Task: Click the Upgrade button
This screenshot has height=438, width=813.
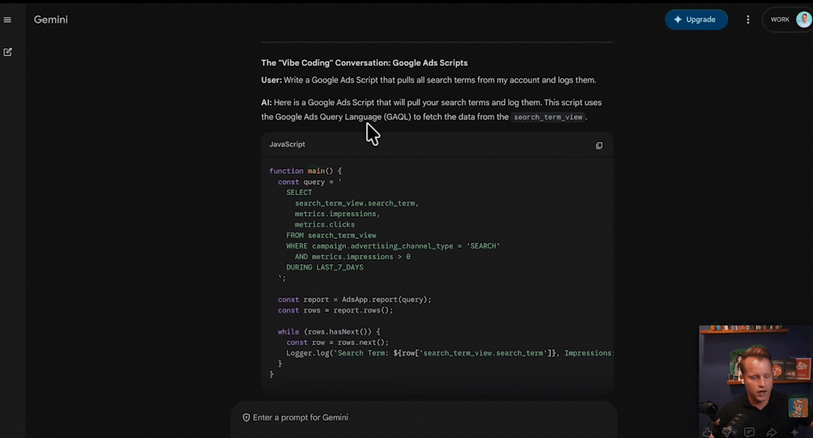Action: click(695, 20)
